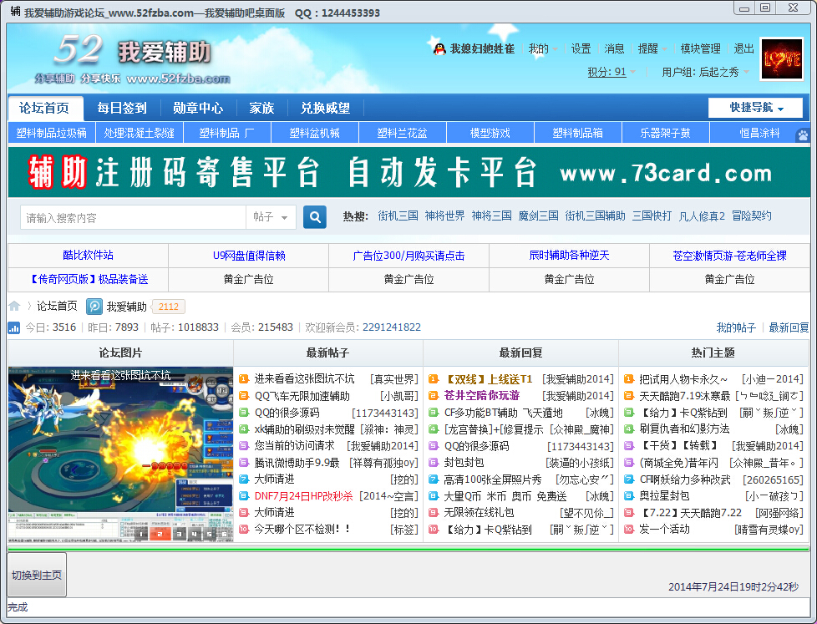Click the 论坛首页 breadcrumb link
This screenshot has width=817, height=624.
[57, 306]
